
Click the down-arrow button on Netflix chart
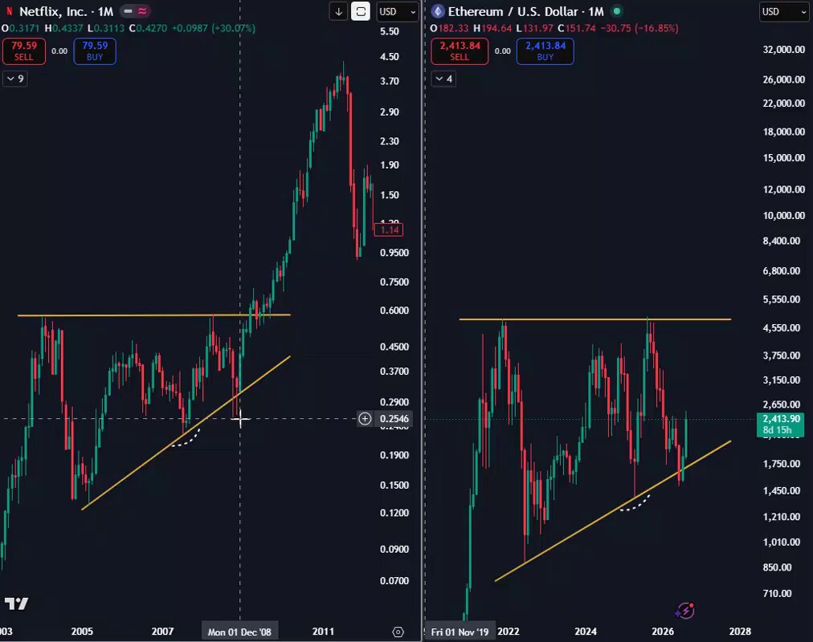[x=338, y=11]
